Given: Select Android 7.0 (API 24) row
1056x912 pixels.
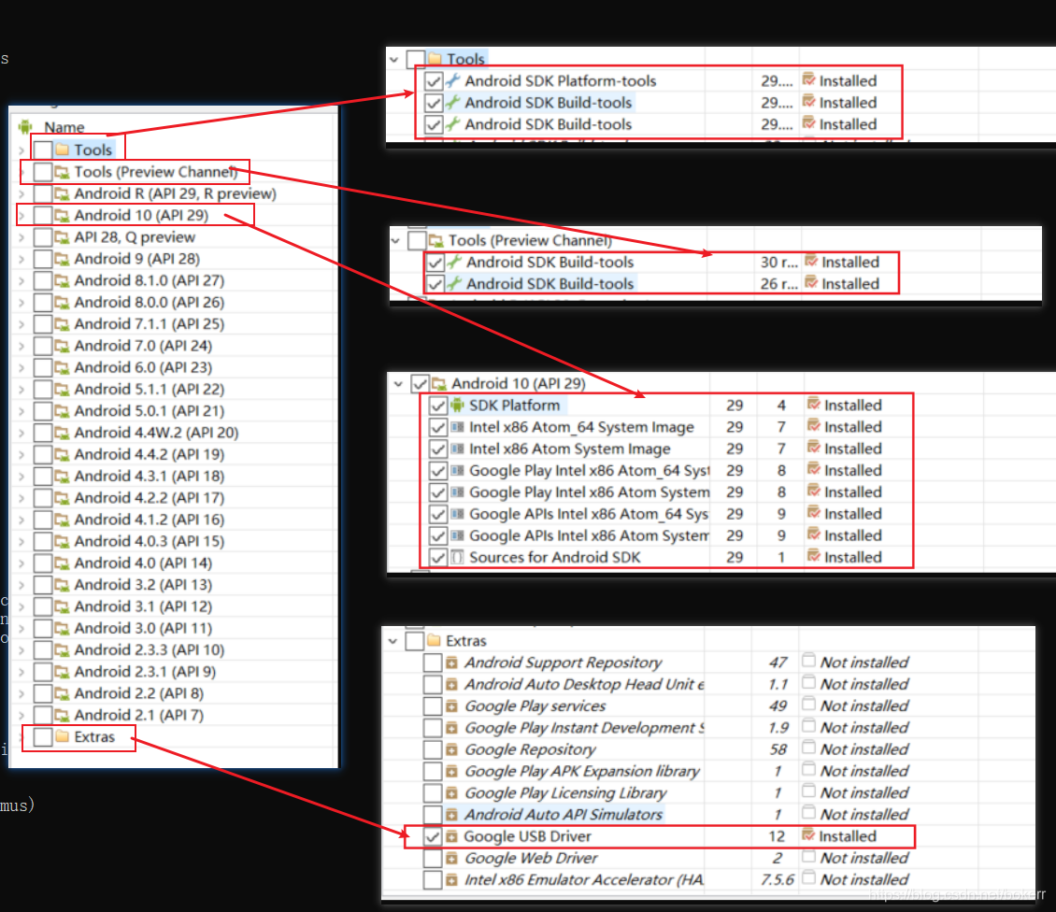Looking at the screenshot, I should coord(174,346).
